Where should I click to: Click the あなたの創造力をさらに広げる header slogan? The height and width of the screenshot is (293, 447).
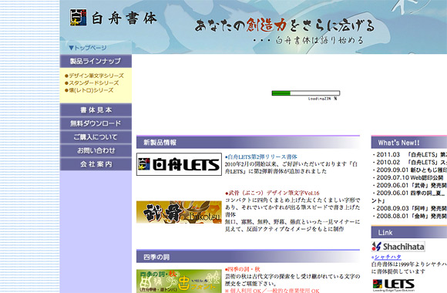point(284,25)
